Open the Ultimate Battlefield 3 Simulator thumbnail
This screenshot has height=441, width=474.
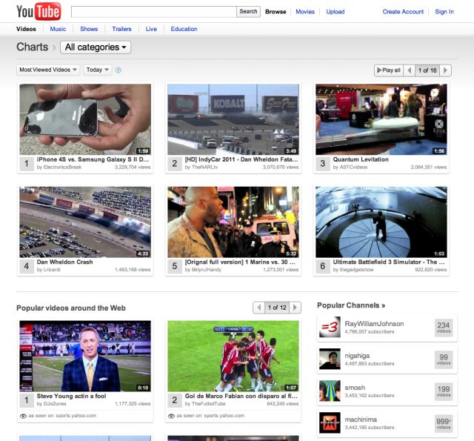381,222
